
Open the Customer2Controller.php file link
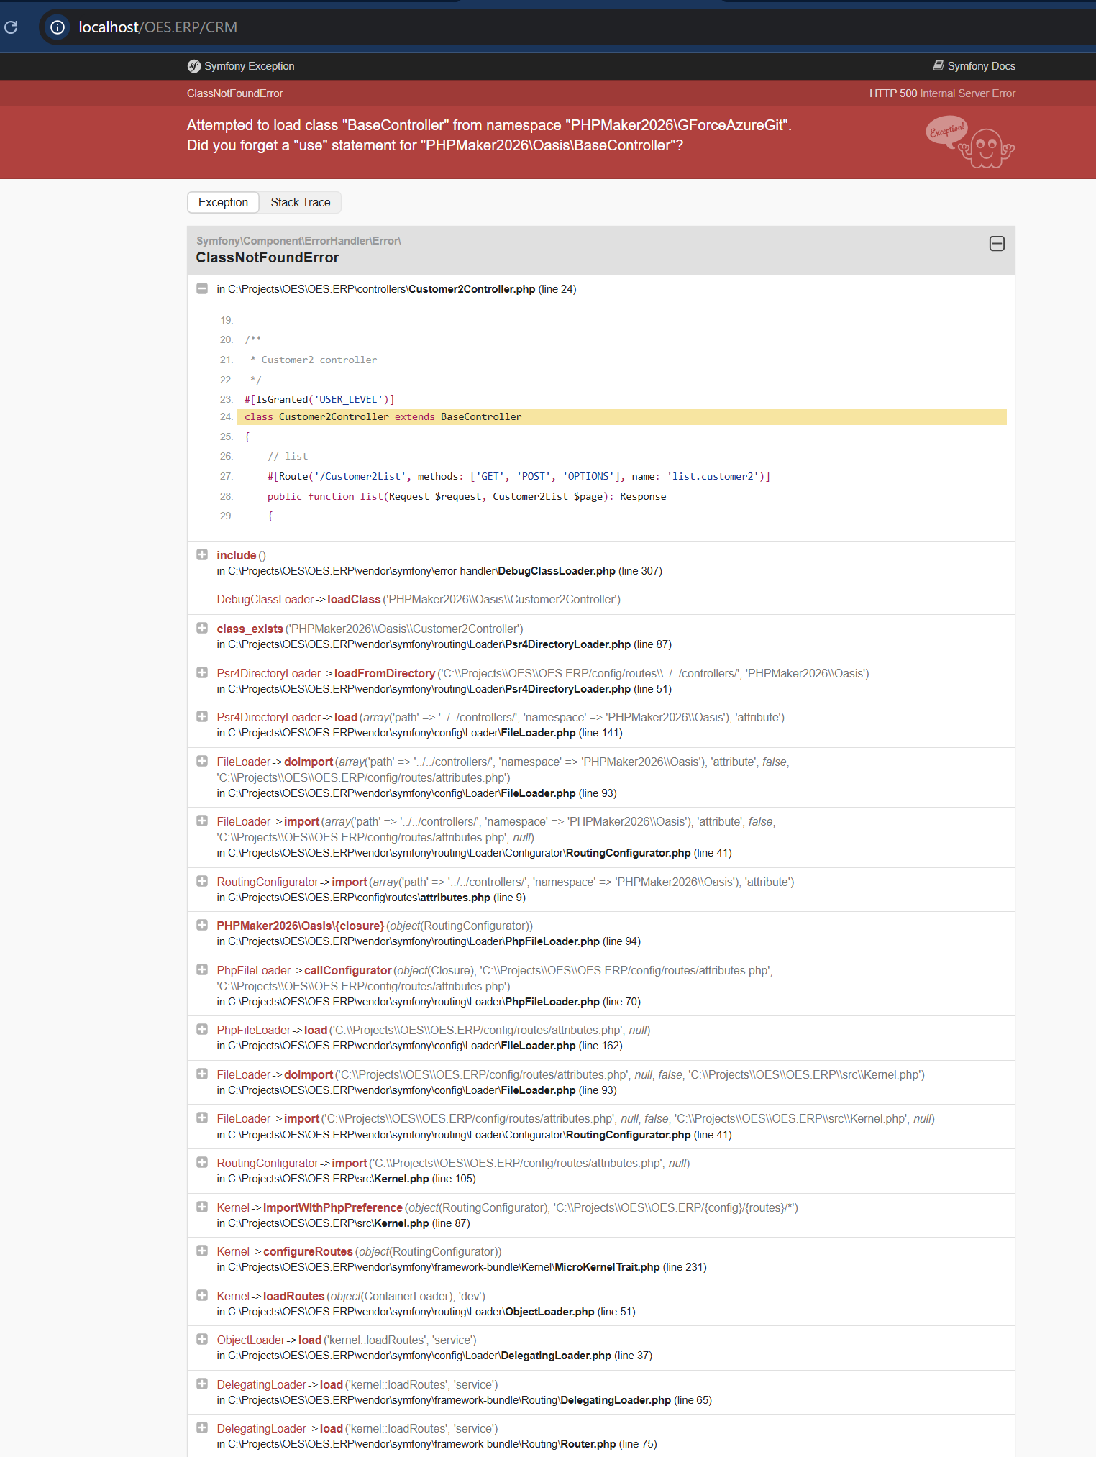[x=472, y=289]
